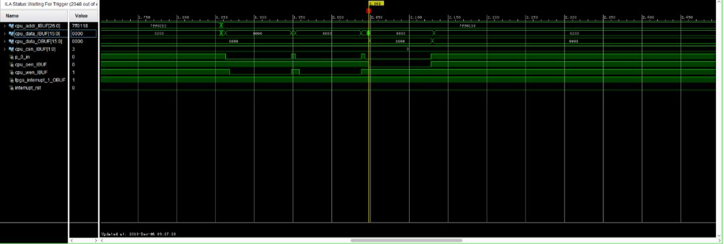Select the cpu_data_IBUF[15:0] signal name
This screenshot has width=724, height=244.
point(38,34)
